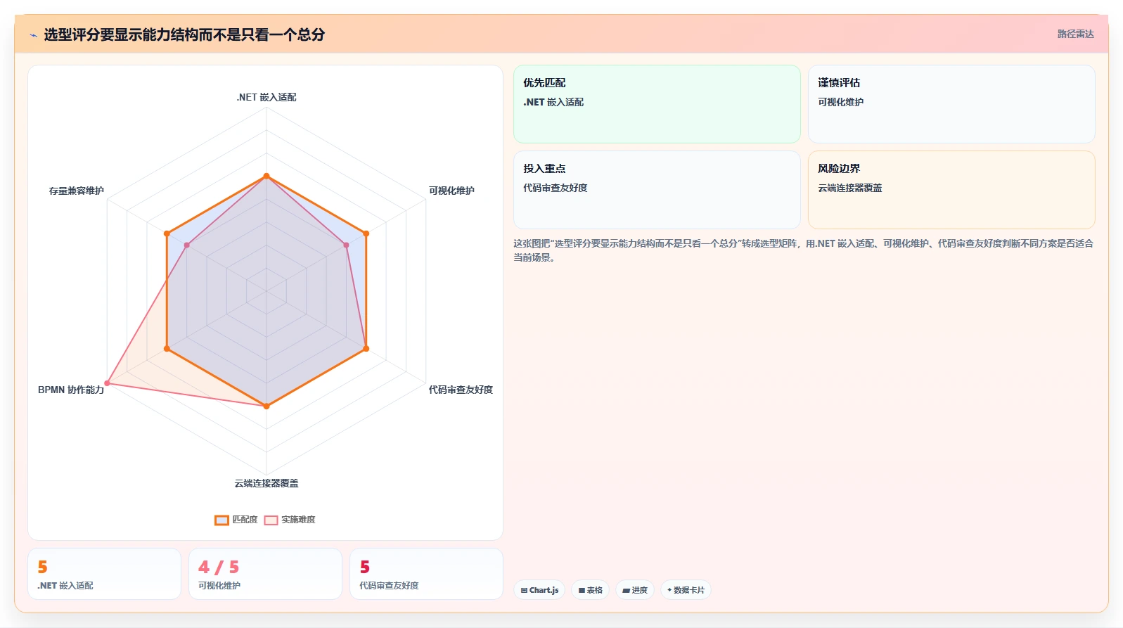Click the 匹配度 point on 云端连接器覆盖 axis
The width and height of the screenshot is (1123, 628).
coord(267,406)
